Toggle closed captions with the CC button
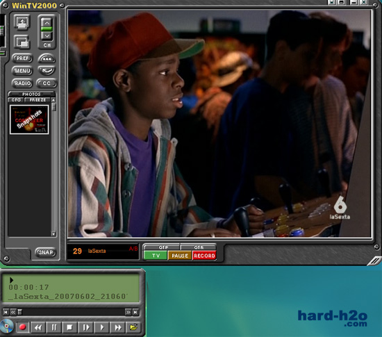The height and width of the screenshot is (337, 382). click(x=47, y=83)
